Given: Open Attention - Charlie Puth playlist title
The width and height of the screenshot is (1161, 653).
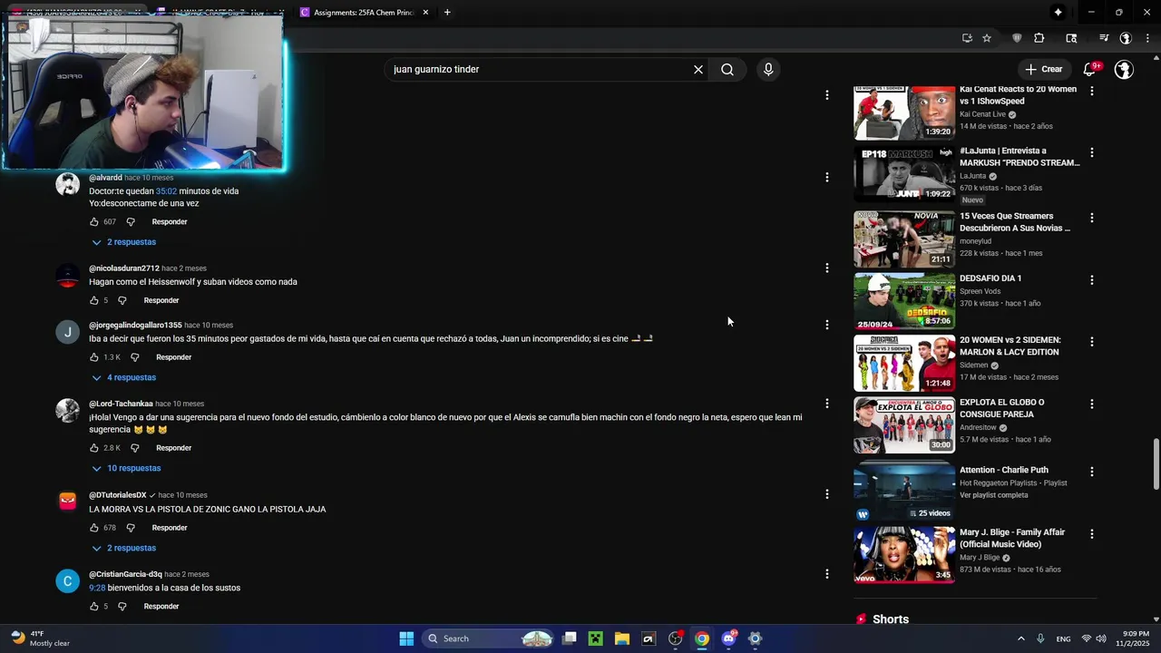Looking at the screenshot, I should click(1004, 470).
